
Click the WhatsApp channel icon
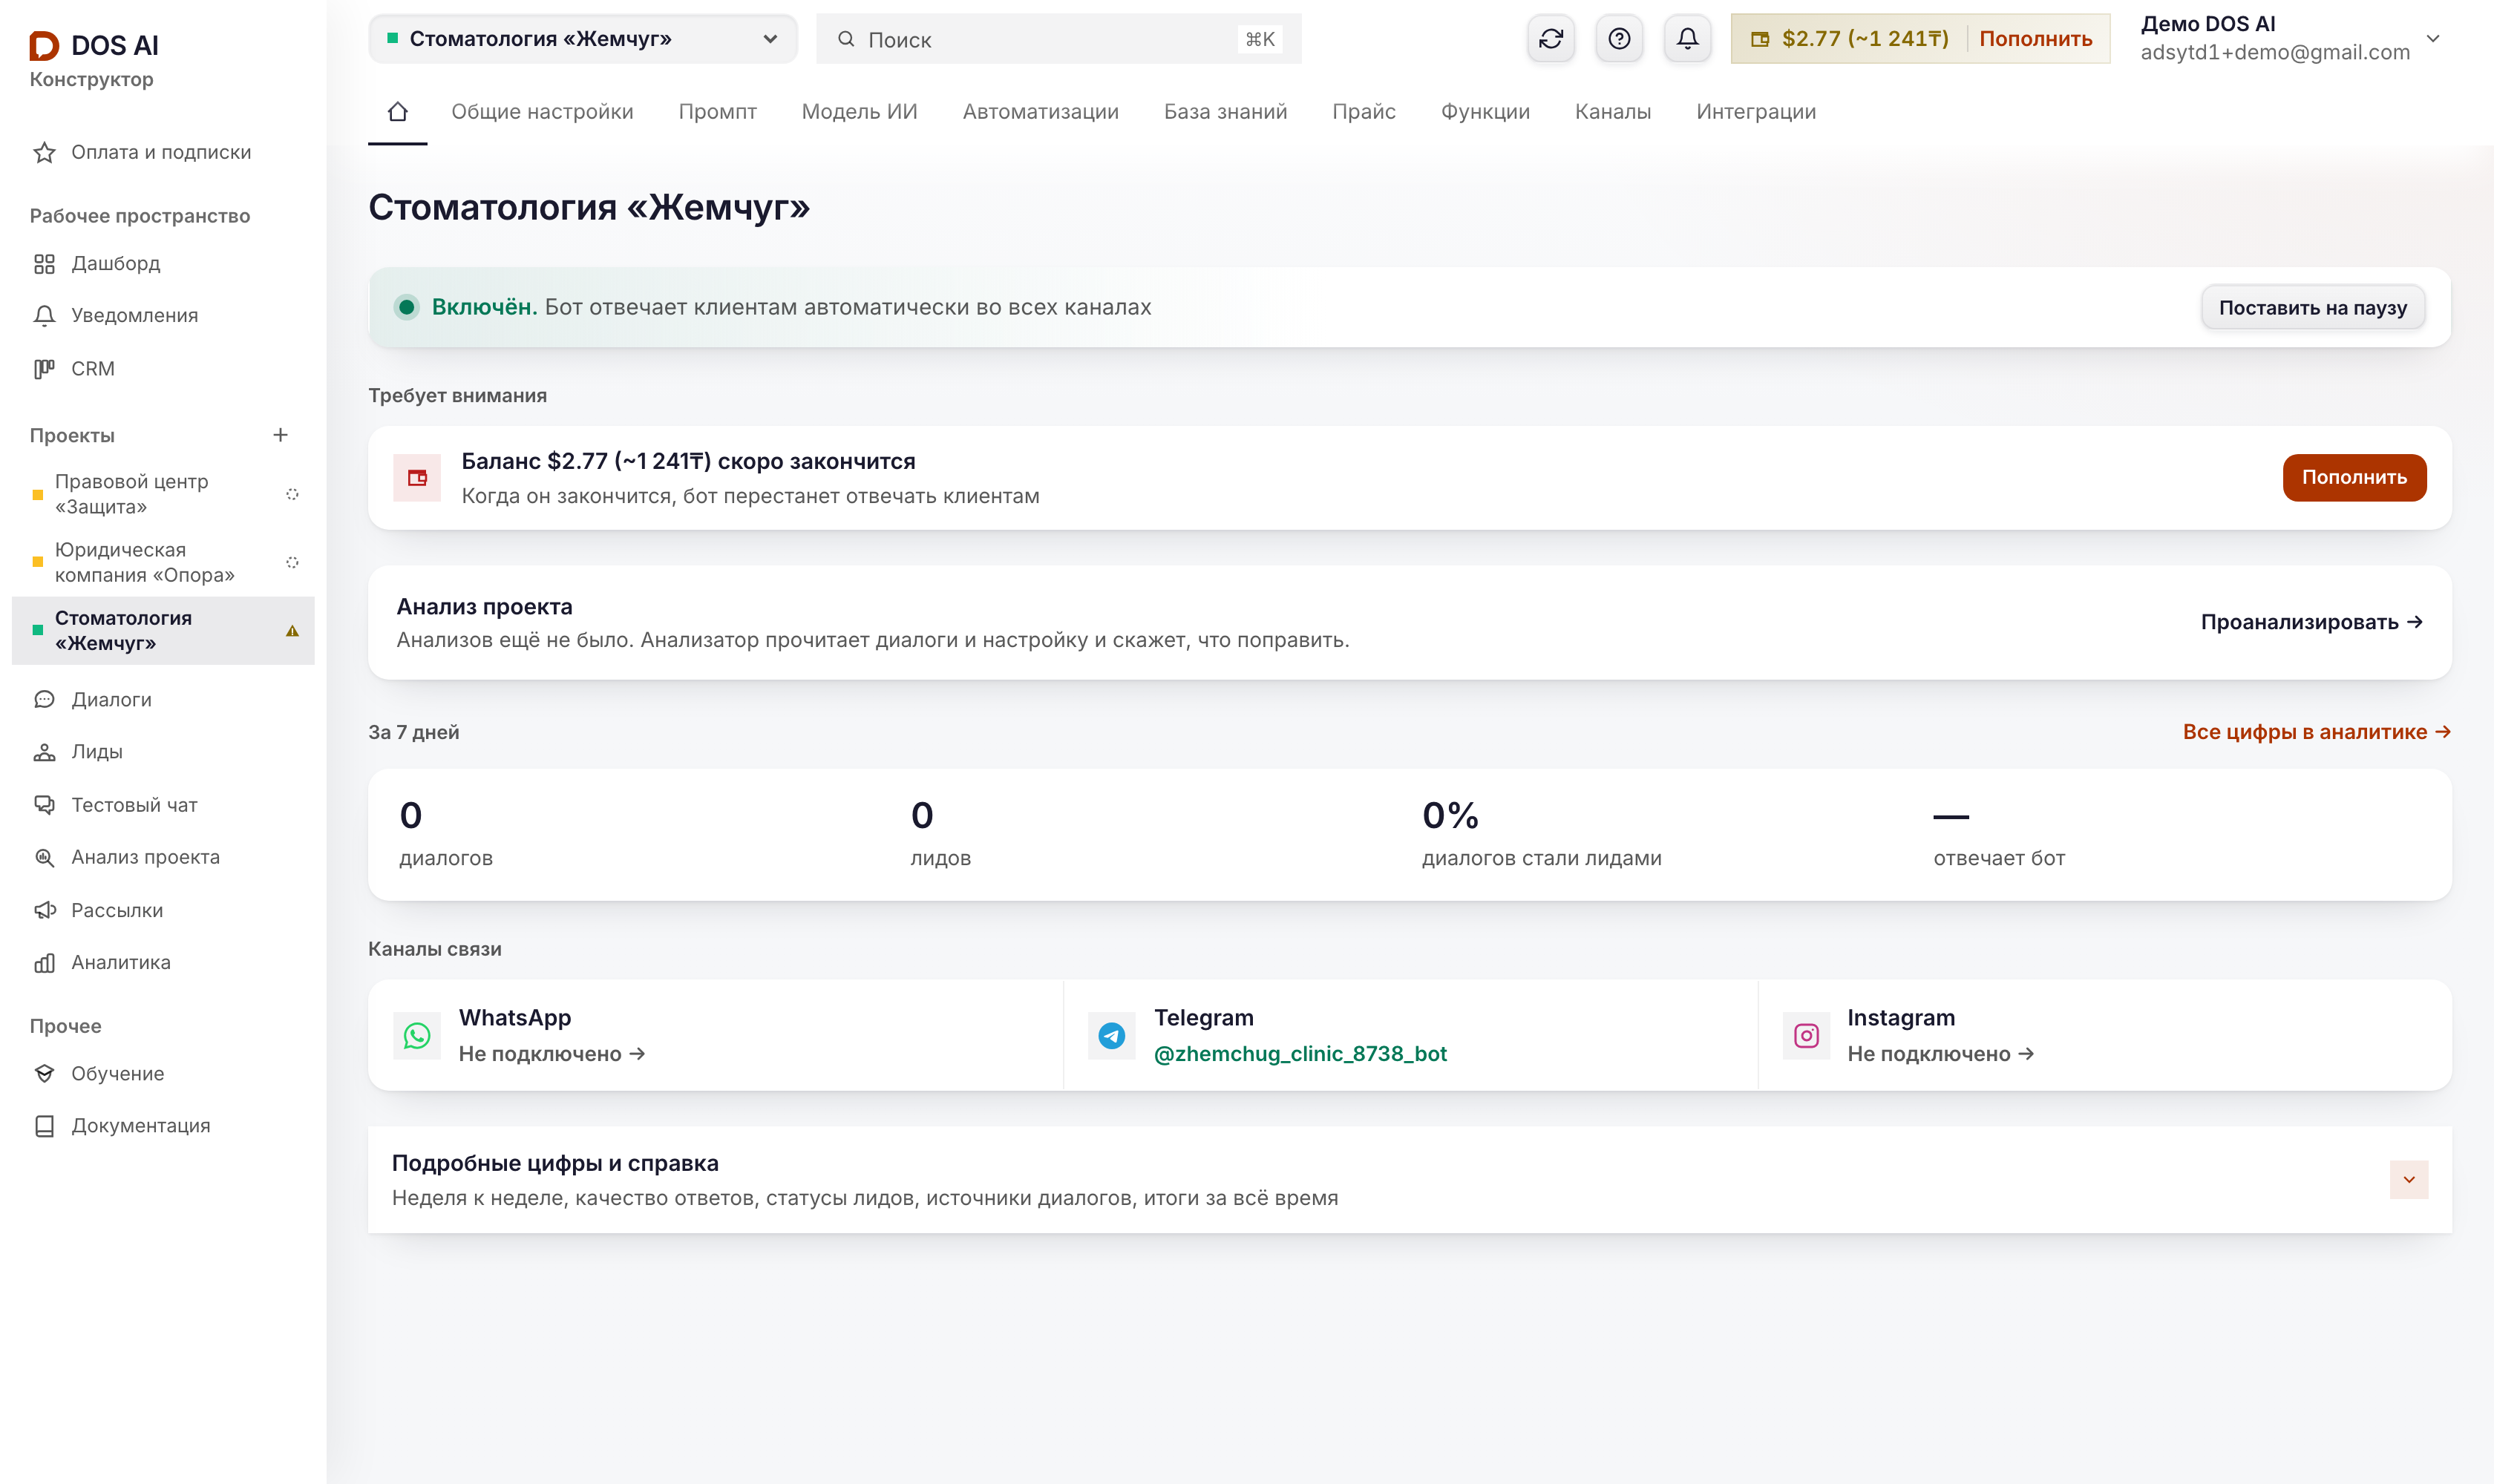coord(417,1035)
